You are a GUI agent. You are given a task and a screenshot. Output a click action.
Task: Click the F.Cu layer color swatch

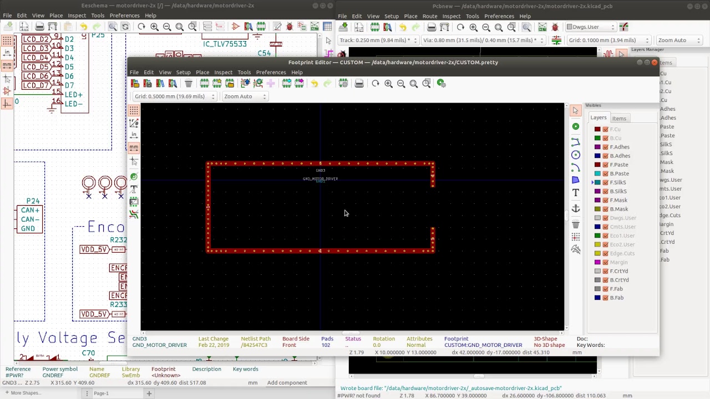click(x=597, y=129)
